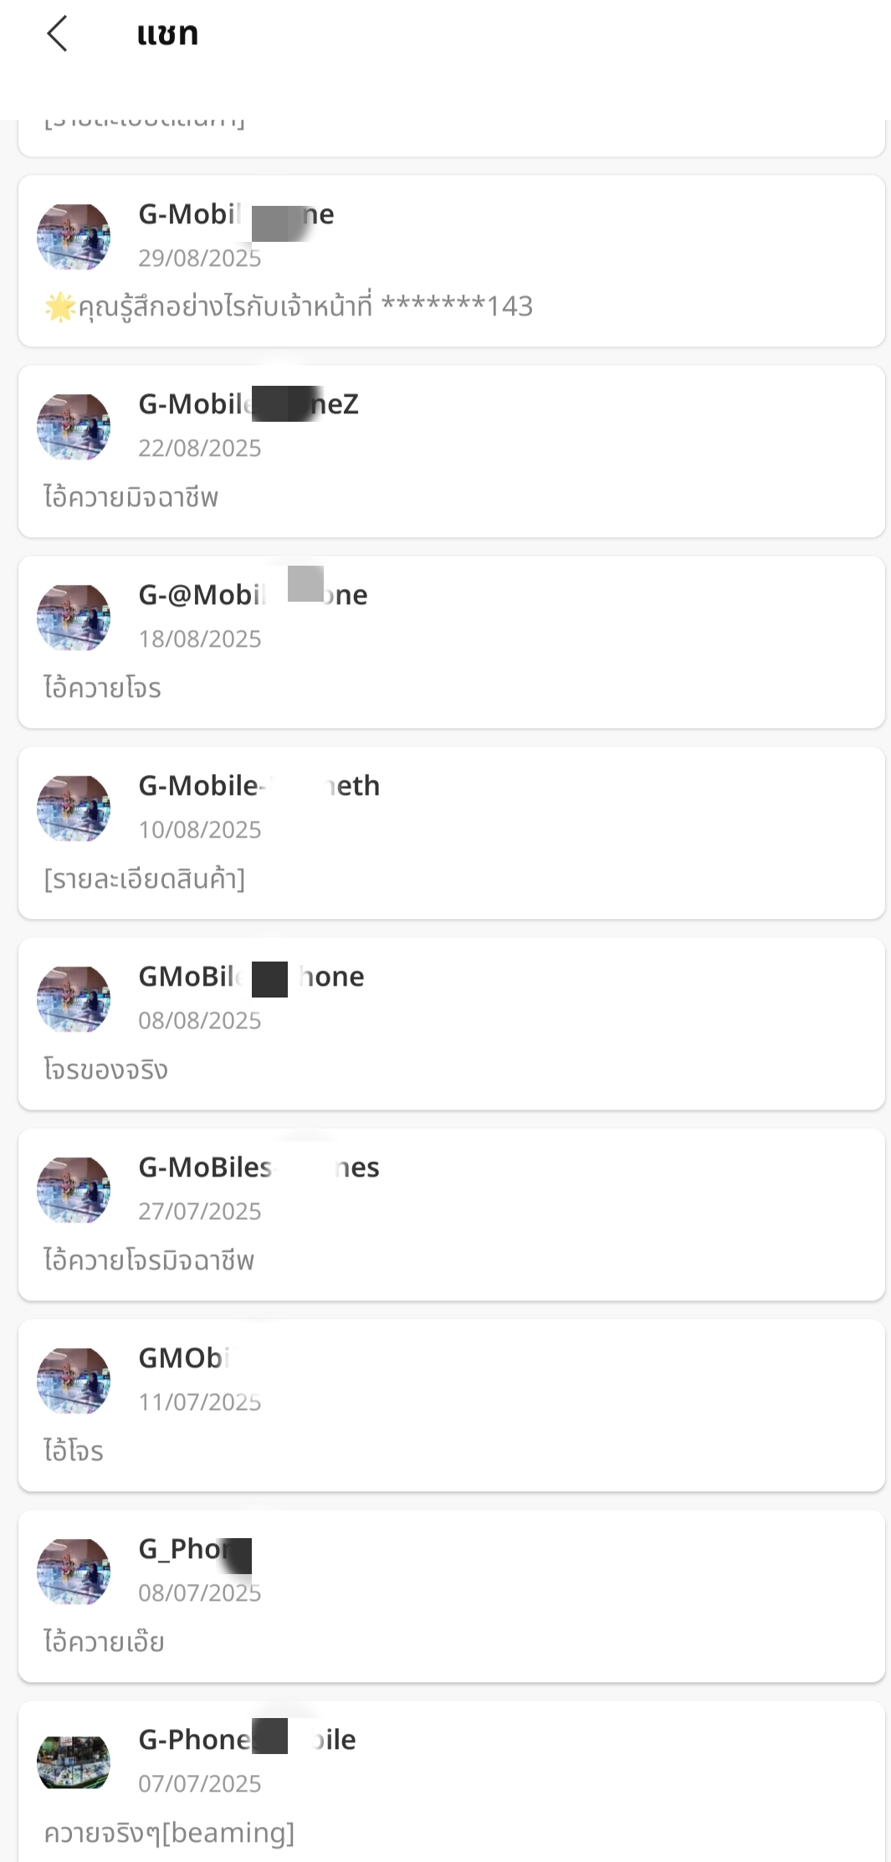Open message preview ending in *******143
891x1862 pixels.
(x=305, y=307)
